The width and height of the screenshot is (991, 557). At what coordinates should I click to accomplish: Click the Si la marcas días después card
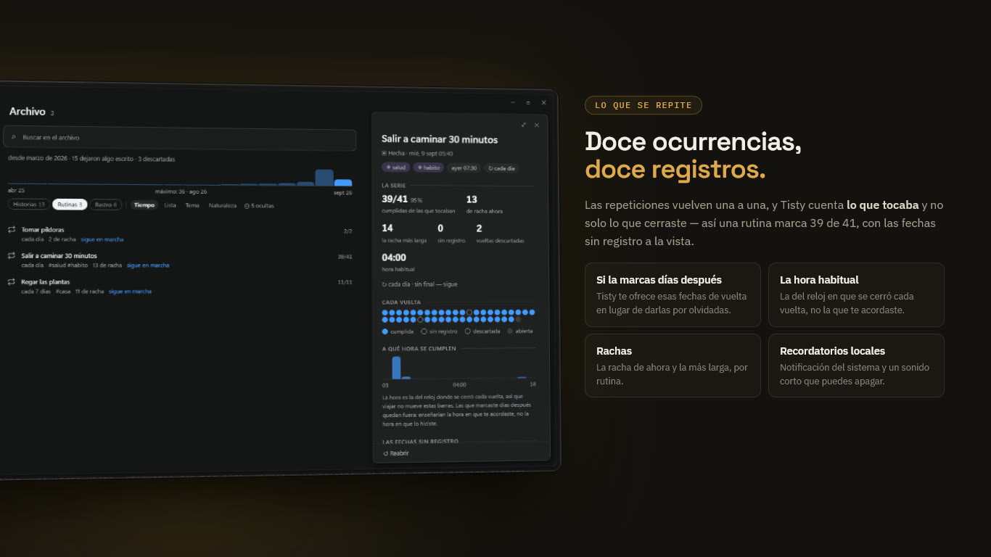pyautogui.click(x=673, y=294)
